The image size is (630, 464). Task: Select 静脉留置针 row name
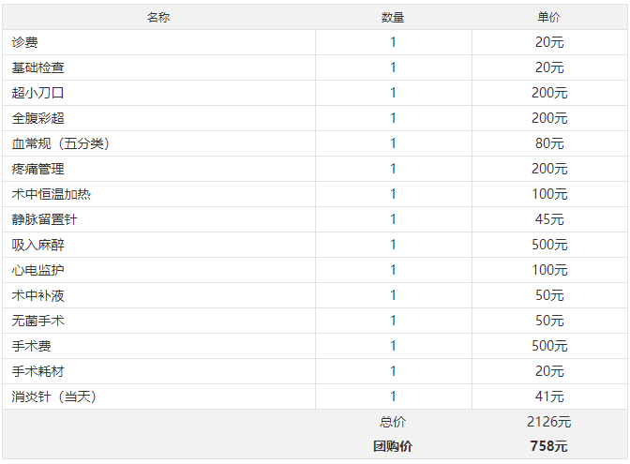45,219
